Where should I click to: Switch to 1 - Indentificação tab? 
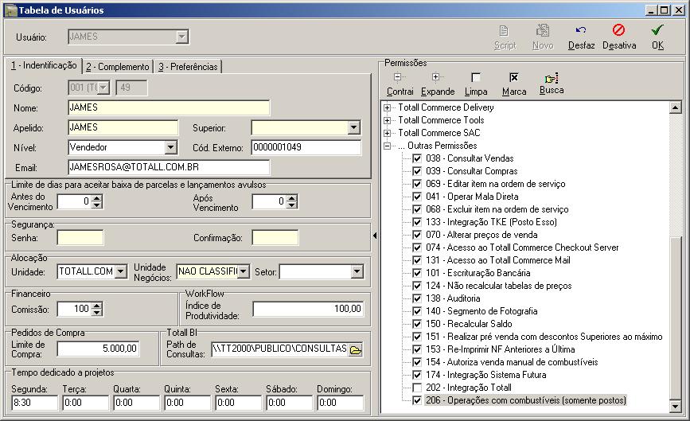[44, 65]
